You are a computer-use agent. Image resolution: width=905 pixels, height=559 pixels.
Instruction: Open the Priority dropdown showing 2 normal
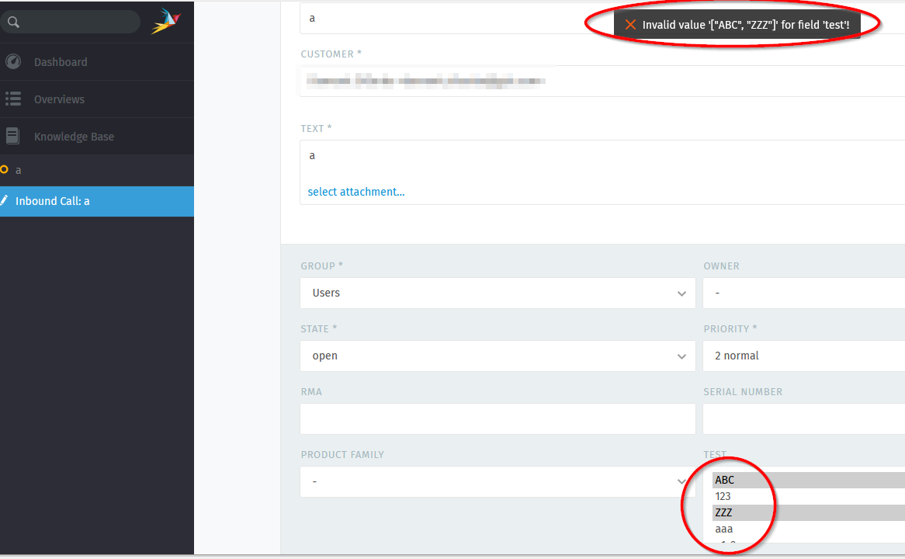point(804,356)
